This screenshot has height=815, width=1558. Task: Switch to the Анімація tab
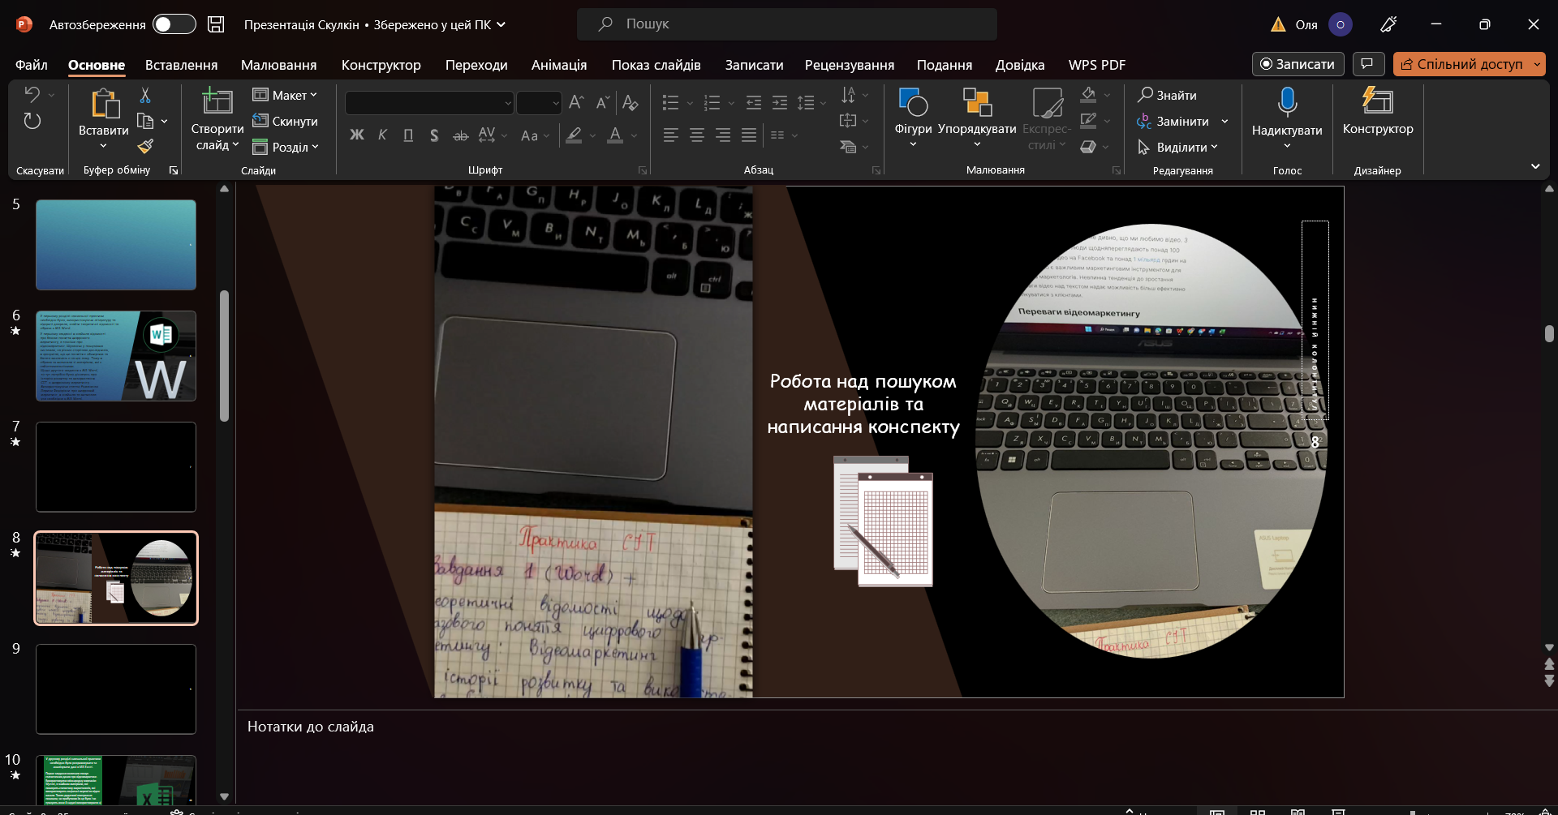pos(559,65)
